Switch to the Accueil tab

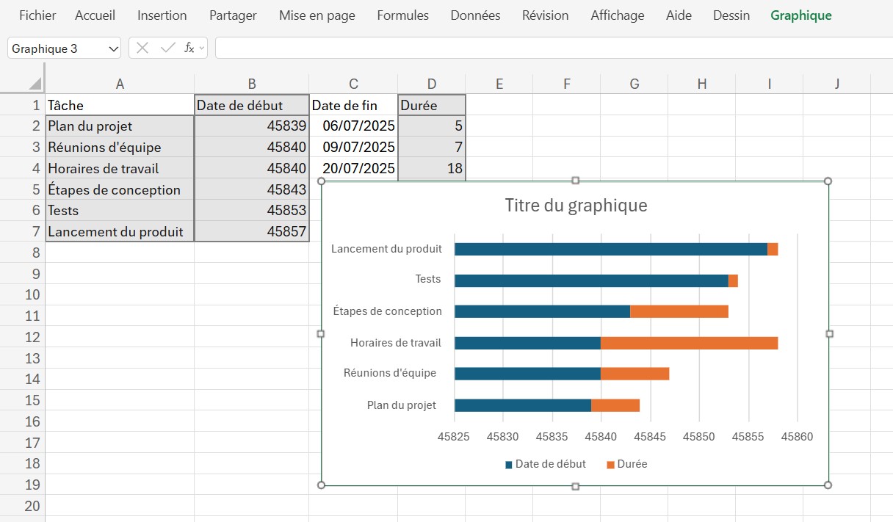coord(95,15)
